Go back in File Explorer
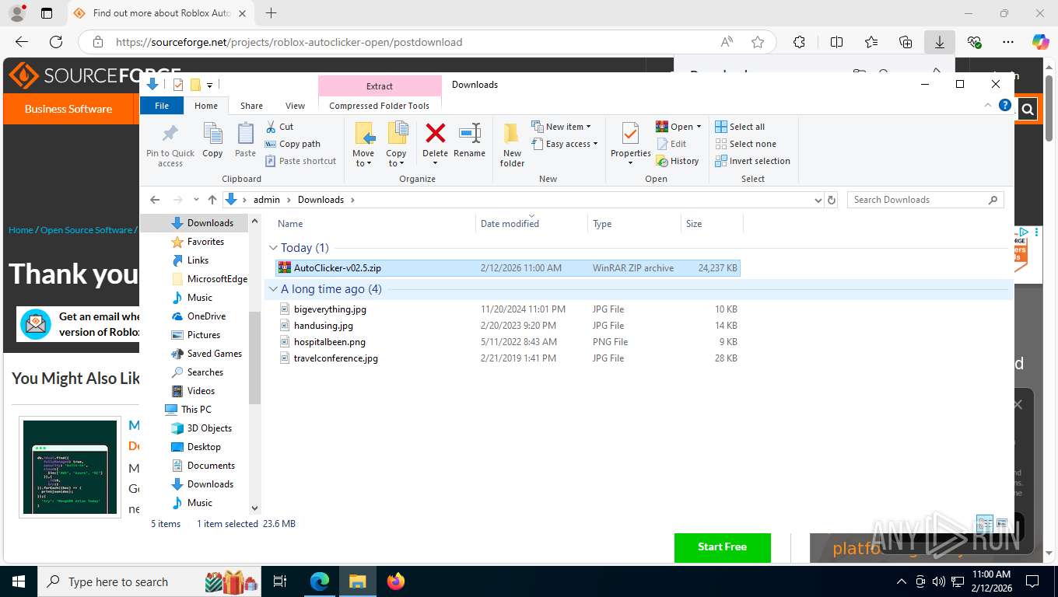 tap(154, 200)
